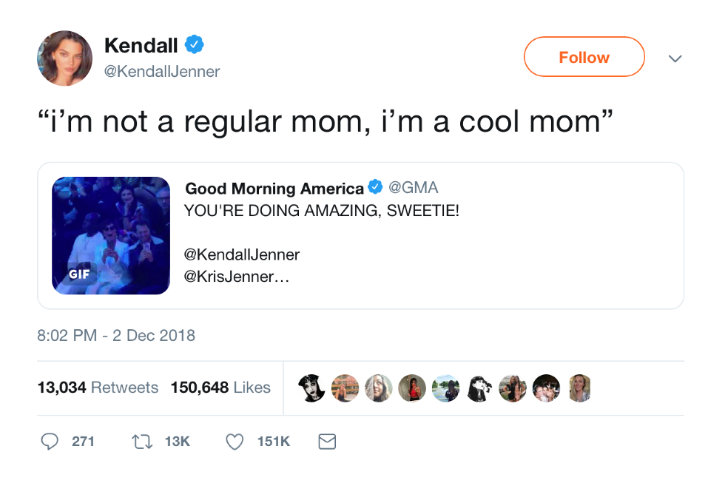Open the "YOU'RE DOING AMAZING, SWEETIE!" quoted tweet text

[322, 210]
